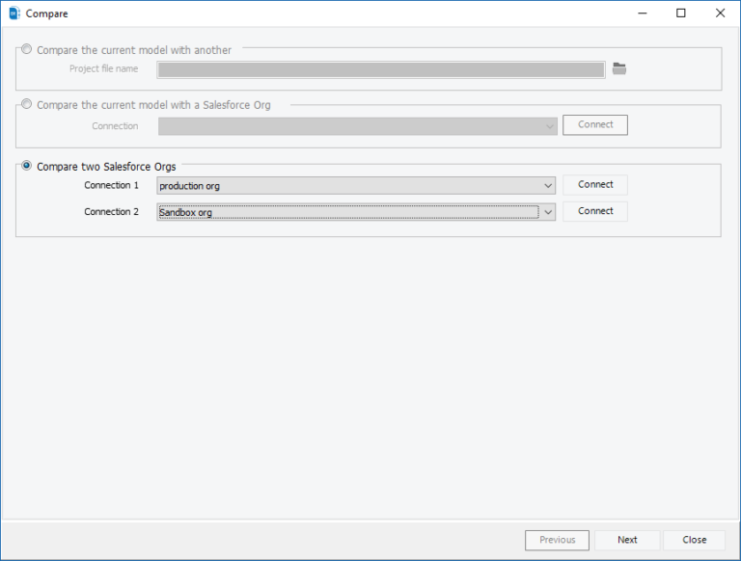Click the 'Project file name' label
Viewport: 741px width, 561px height.
click(103, 69)
